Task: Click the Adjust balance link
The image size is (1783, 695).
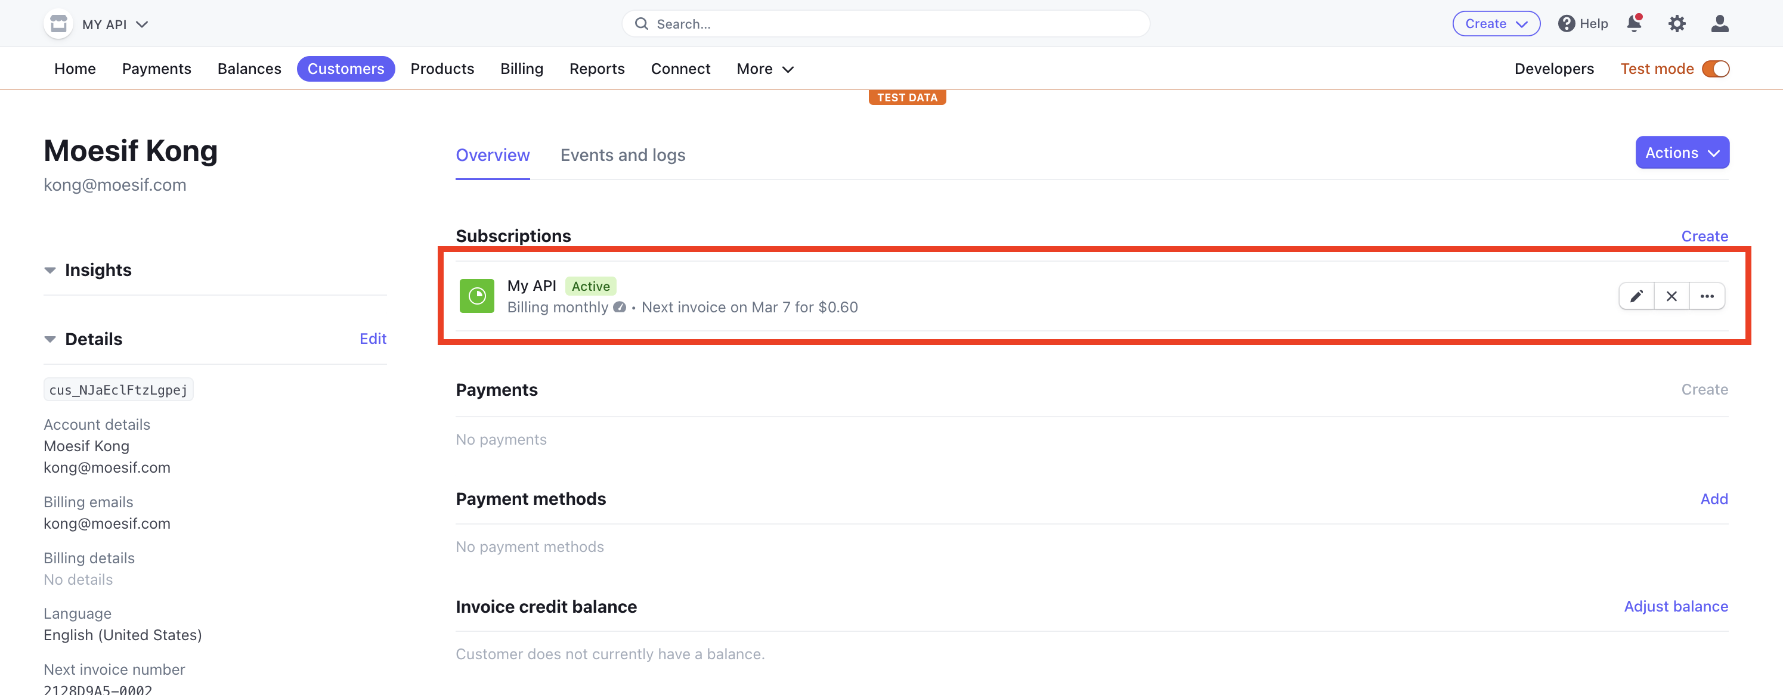Action: click(1675, 606)
